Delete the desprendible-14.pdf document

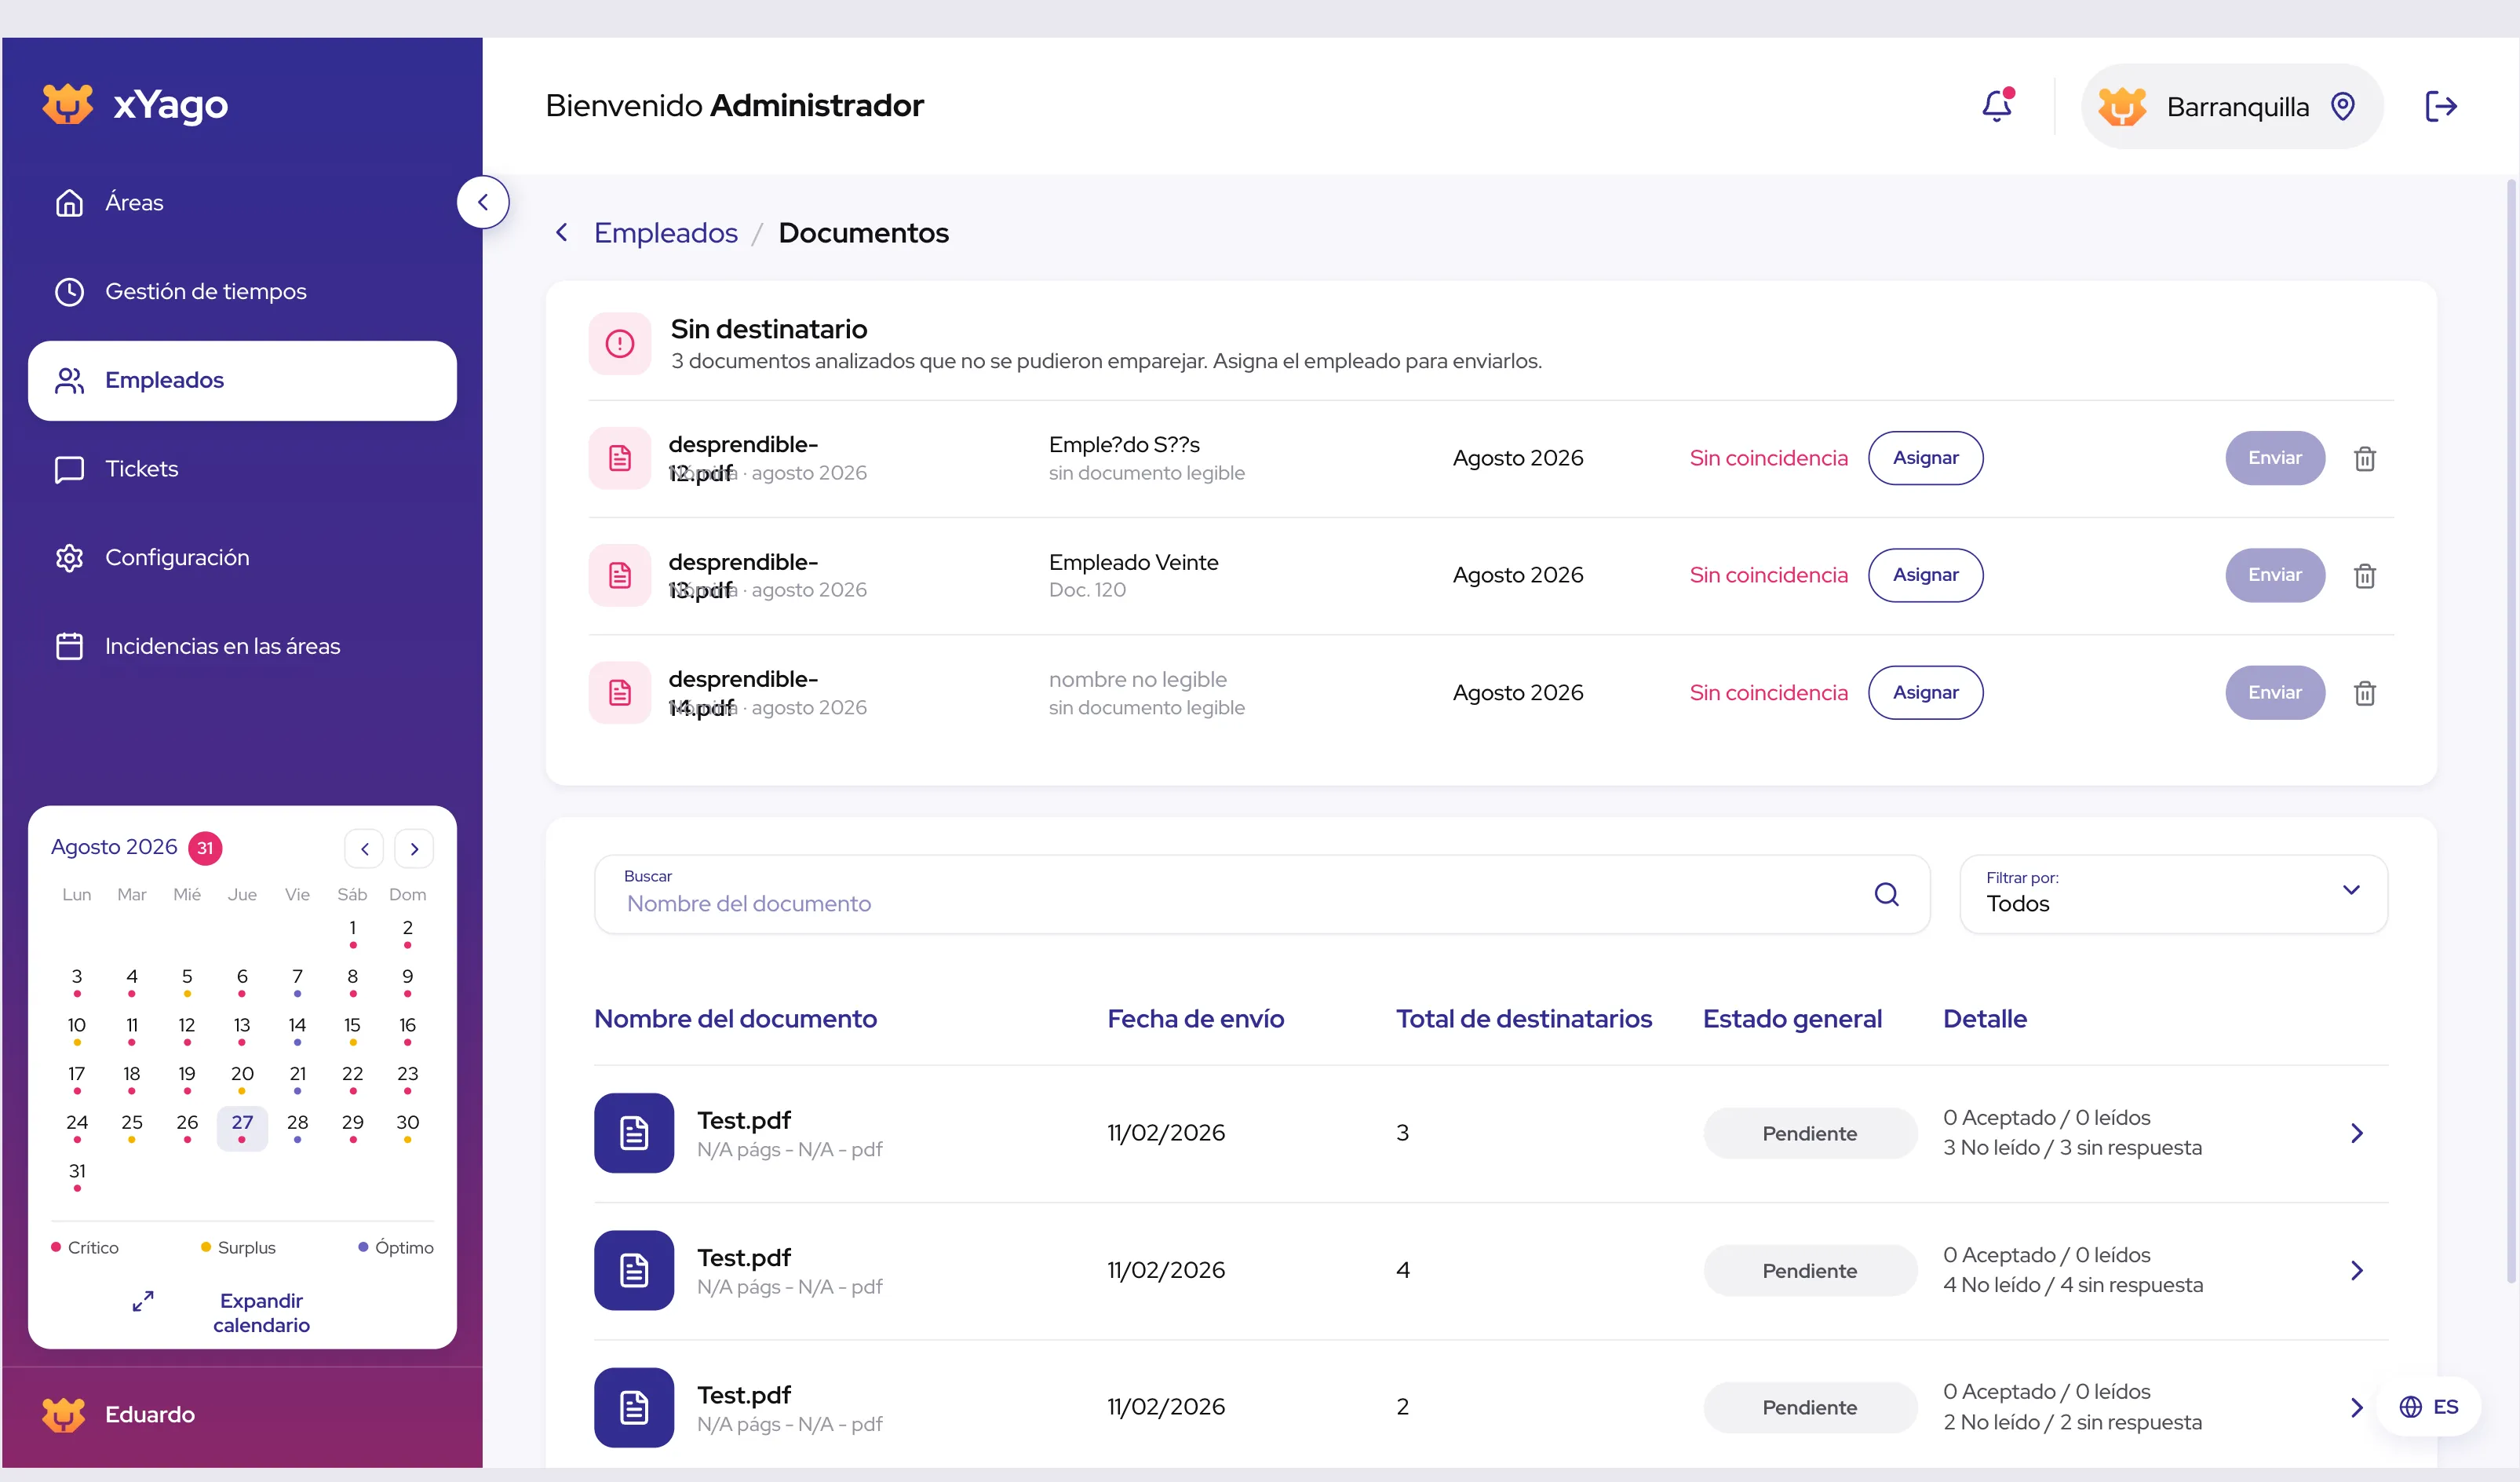pos(2364,692)
